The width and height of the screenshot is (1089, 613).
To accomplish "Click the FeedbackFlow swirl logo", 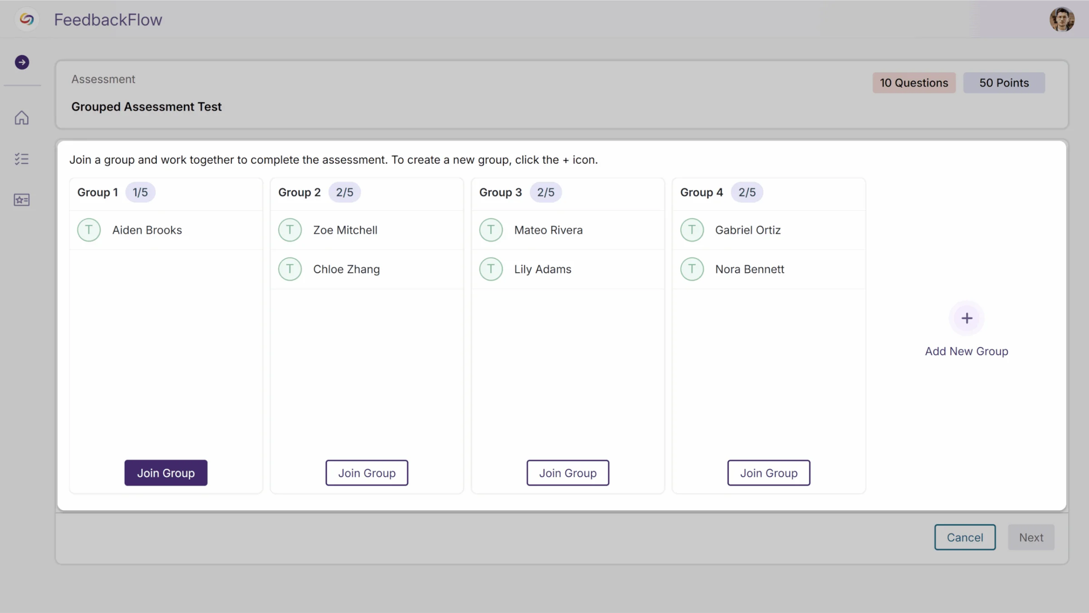I will 27,20.
